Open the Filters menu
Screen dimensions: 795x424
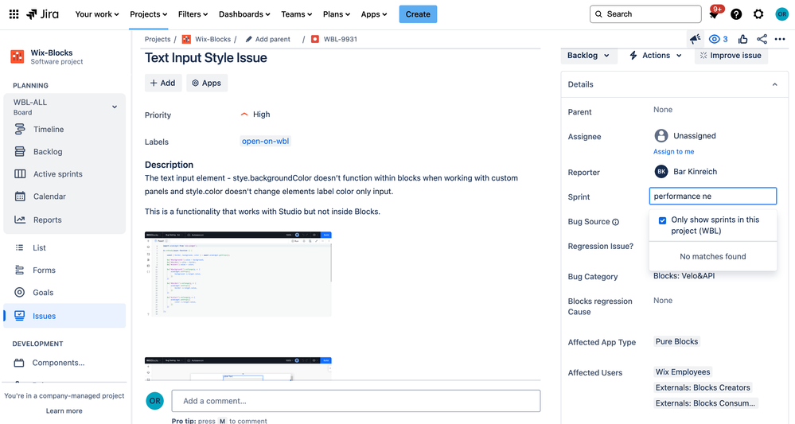(x=193, y=14)
